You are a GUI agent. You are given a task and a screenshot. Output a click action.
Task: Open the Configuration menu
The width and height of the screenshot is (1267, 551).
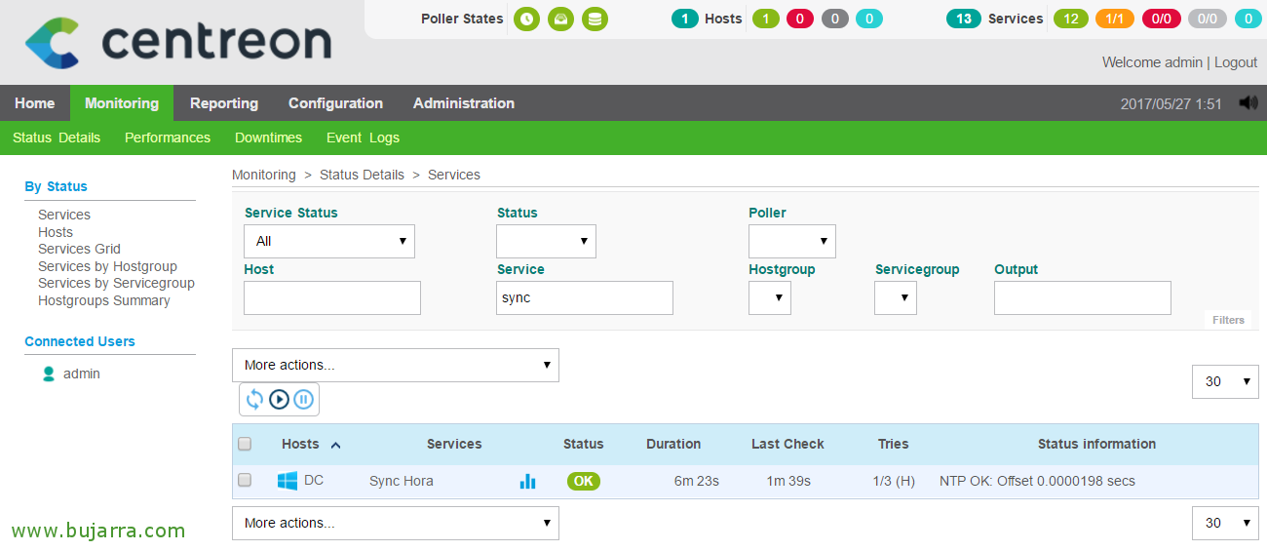click(x=335, y=103)
